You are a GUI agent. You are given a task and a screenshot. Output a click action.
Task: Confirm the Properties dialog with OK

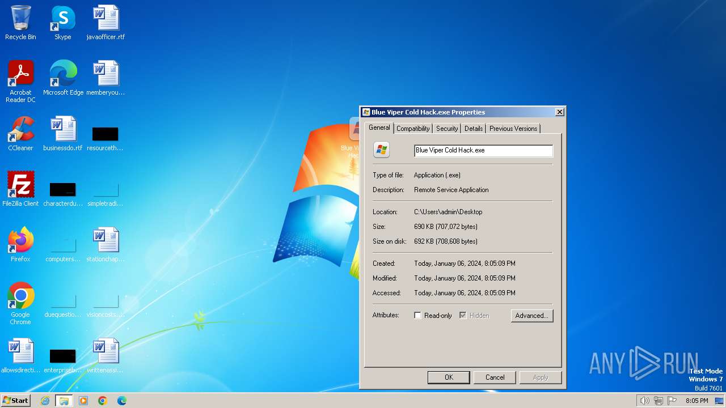pyautogui.click(x=449, y=377)
